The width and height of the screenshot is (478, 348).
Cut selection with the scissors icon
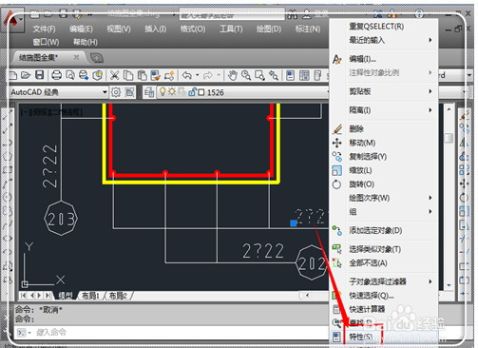tap(114, 75)
